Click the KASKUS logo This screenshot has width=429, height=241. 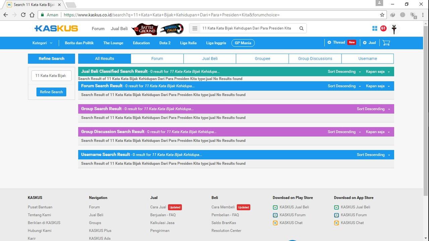tap(56, 28)
